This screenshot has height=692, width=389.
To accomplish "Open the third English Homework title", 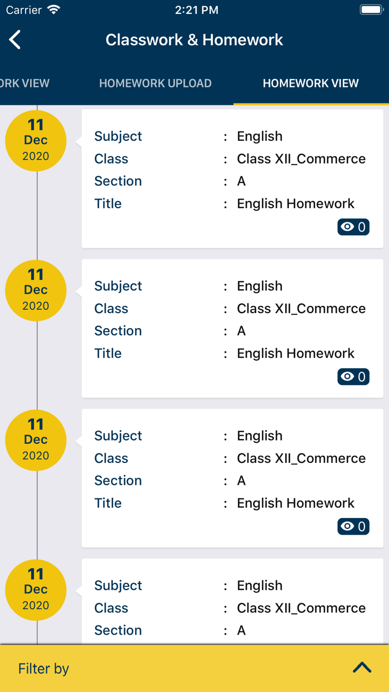I will click(295, 503).
